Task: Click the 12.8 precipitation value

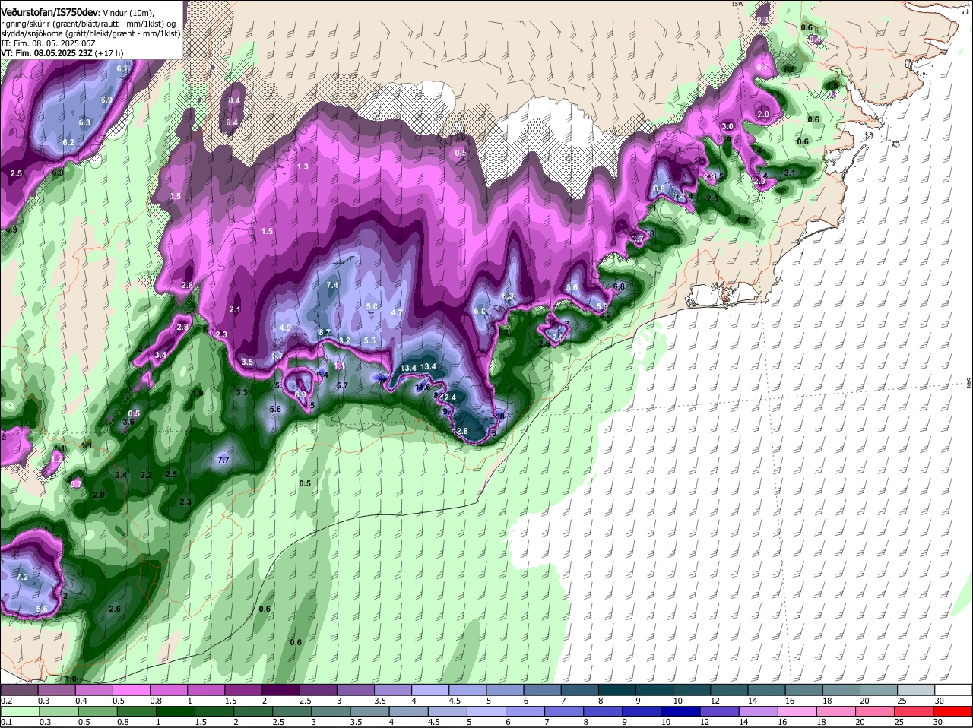Action: [x=460, y=432]
